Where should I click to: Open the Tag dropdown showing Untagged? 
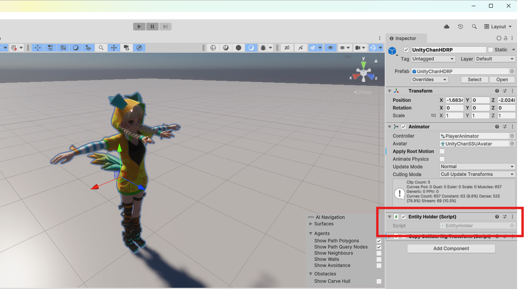[433, 59]
